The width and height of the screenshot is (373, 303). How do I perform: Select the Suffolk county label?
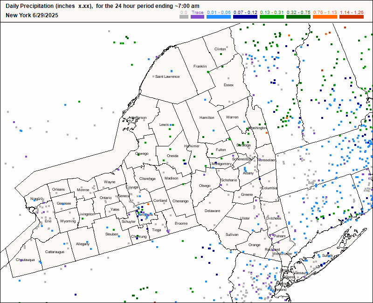[327, 255]
